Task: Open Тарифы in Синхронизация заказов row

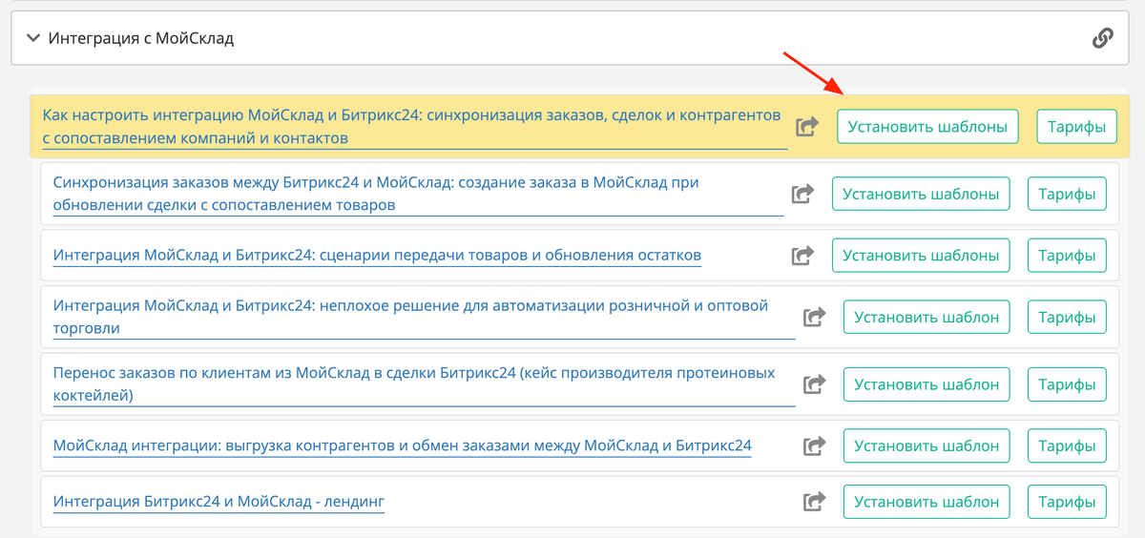Action: (1067, 194)
